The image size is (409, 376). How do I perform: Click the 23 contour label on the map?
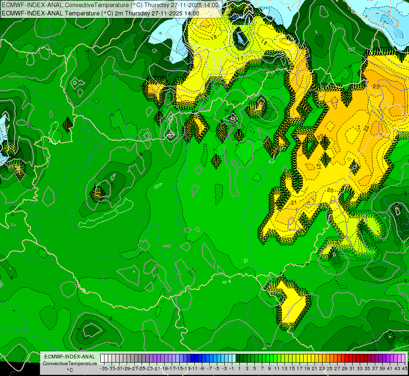376,86
